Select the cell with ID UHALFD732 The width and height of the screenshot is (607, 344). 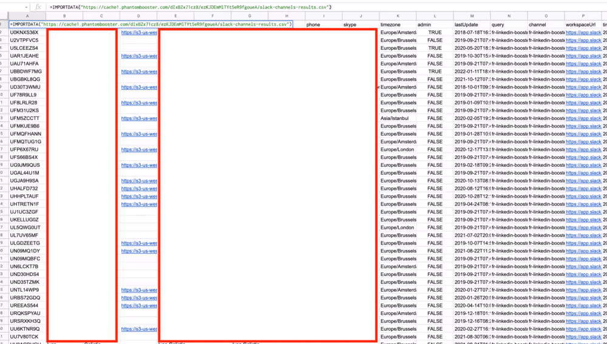(27, 189)
